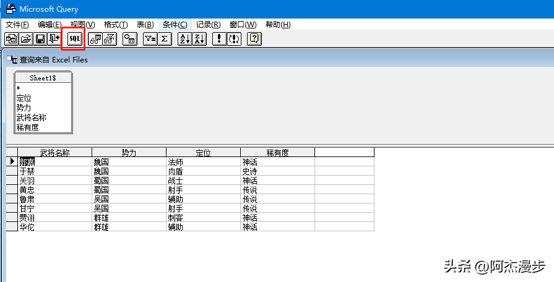The image size is (554, 282).
Task: Click the 法师 cell in 郭嘉 row
Action: pos(203,161)
